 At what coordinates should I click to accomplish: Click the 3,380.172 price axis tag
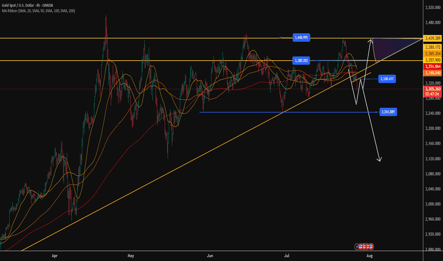point(433,47)
